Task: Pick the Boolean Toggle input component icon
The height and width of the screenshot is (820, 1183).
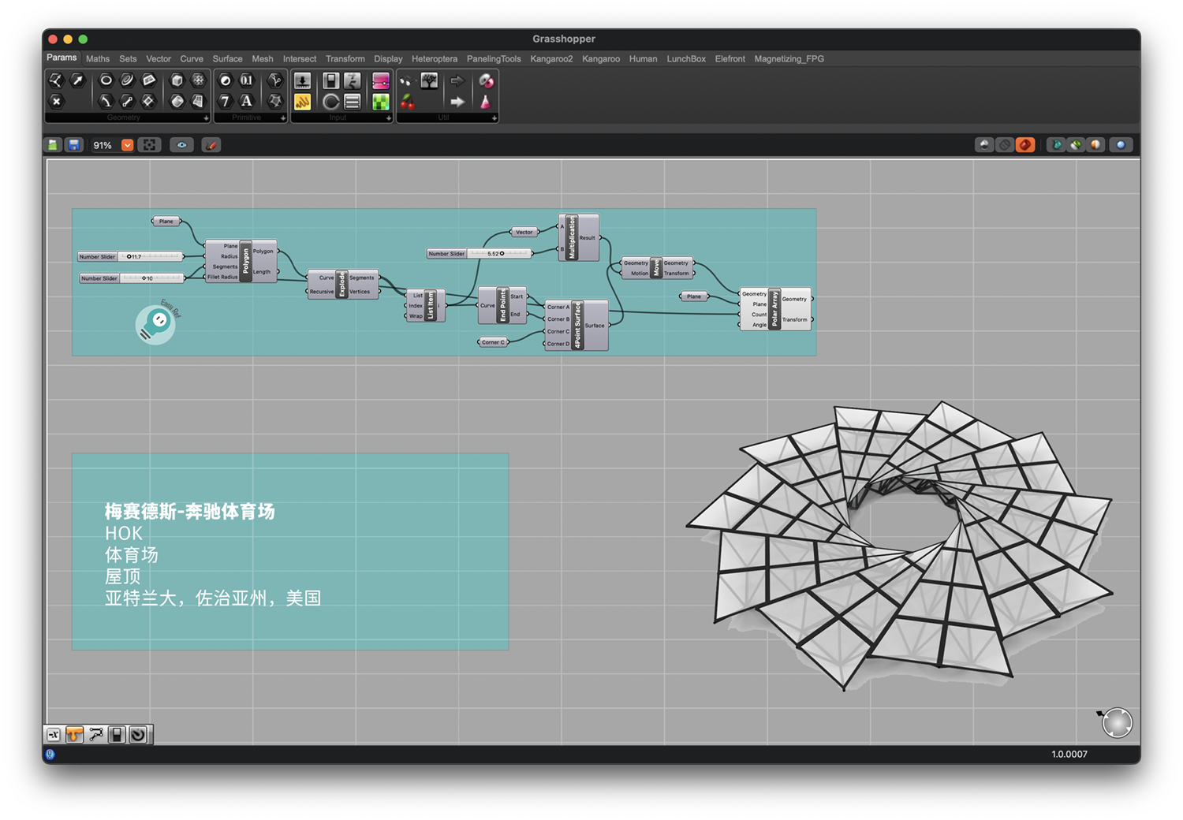Action: (x=331, y=80)
